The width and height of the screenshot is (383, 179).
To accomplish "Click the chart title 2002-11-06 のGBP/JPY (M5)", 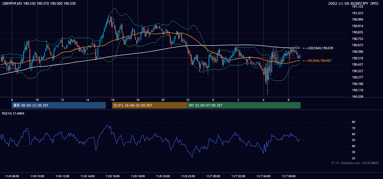I will coord(354,3).
